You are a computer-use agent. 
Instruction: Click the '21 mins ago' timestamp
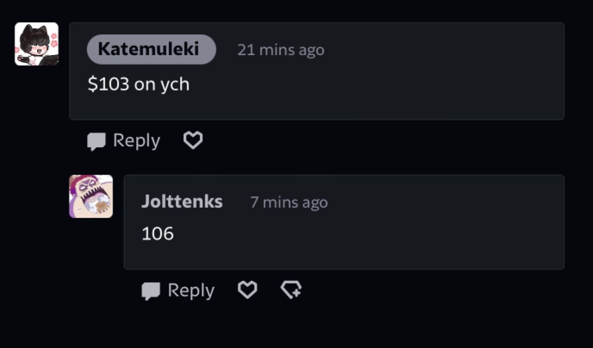click(281, 50)
